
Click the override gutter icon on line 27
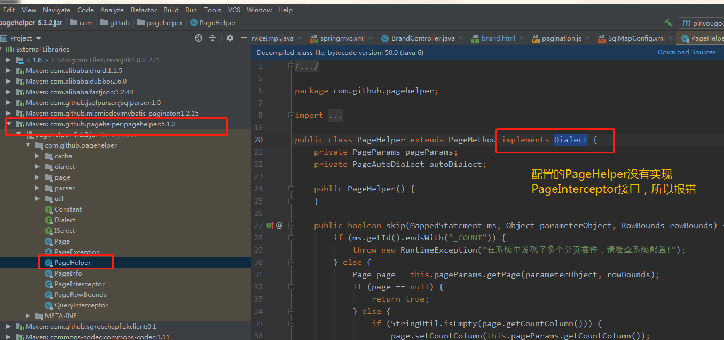click(270, 225)
